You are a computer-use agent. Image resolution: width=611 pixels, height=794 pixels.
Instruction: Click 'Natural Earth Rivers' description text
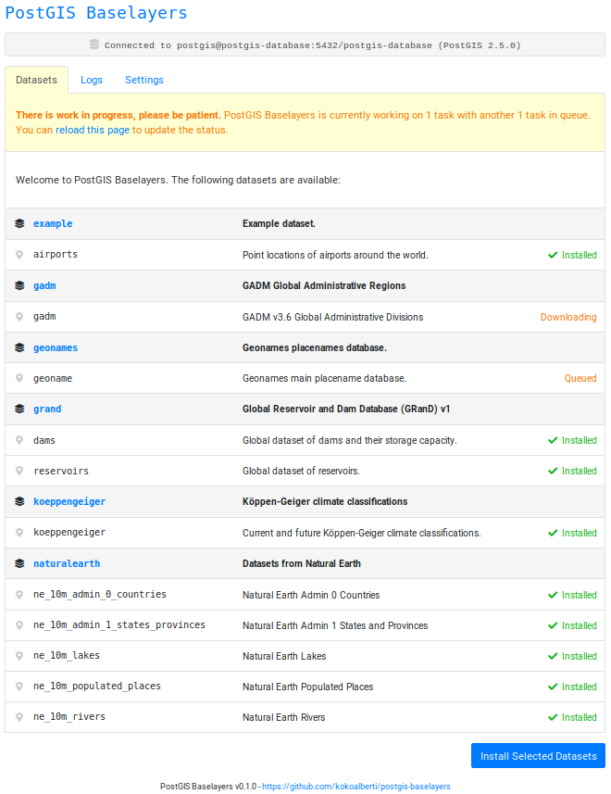click(284, 717)
